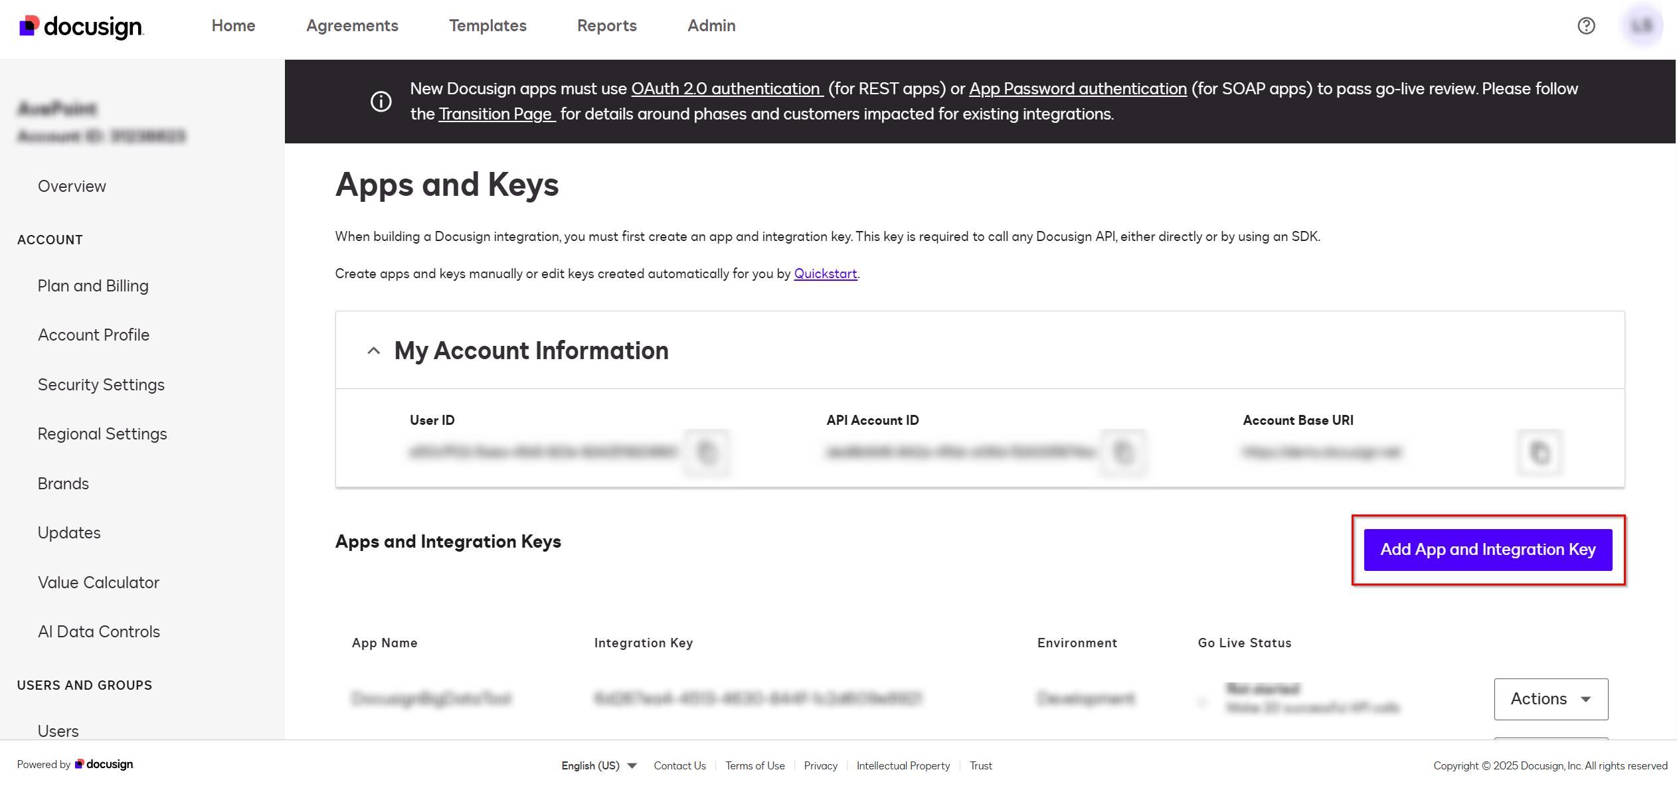
Task: Copy the API Account ID value
Action: tap(1122, 453)
